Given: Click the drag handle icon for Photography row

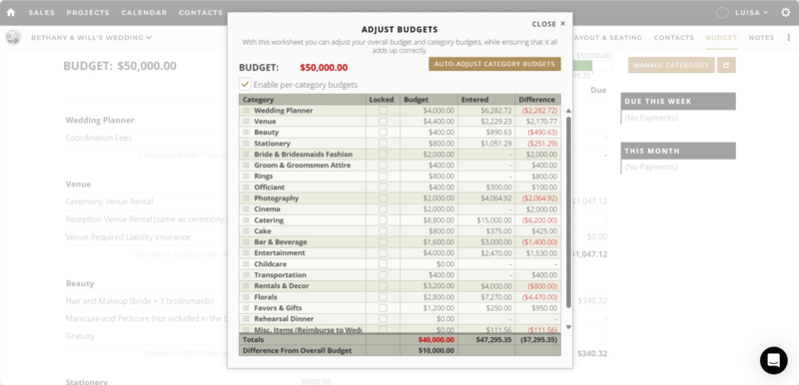Looking at the screenshot, I should (x=246, y=198).
